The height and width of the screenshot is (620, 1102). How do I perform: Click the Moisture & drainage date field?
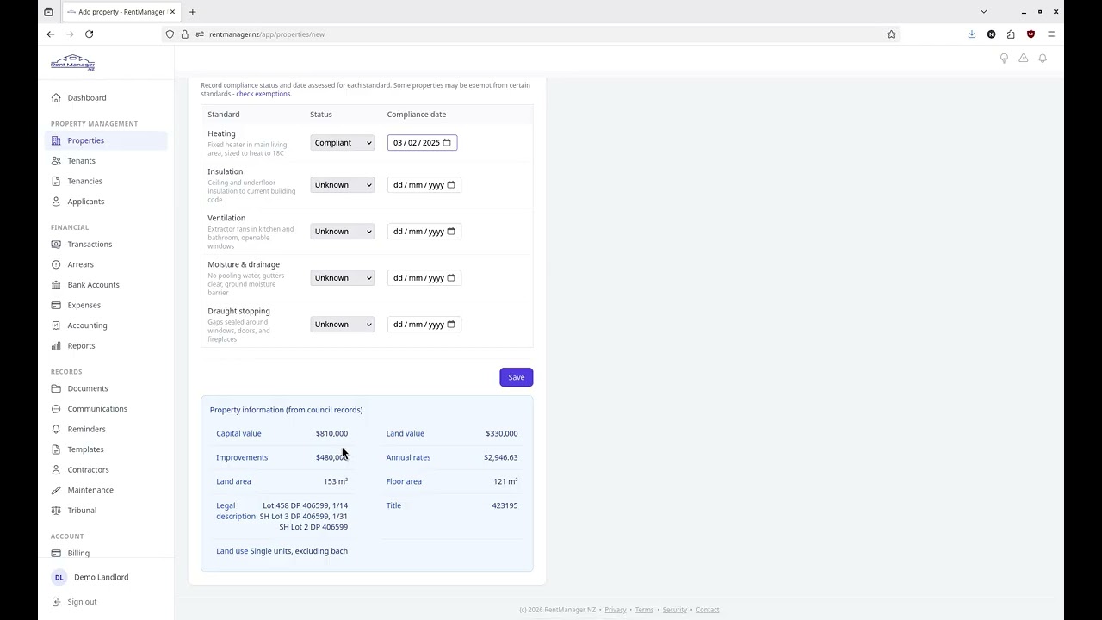[424, 278]
